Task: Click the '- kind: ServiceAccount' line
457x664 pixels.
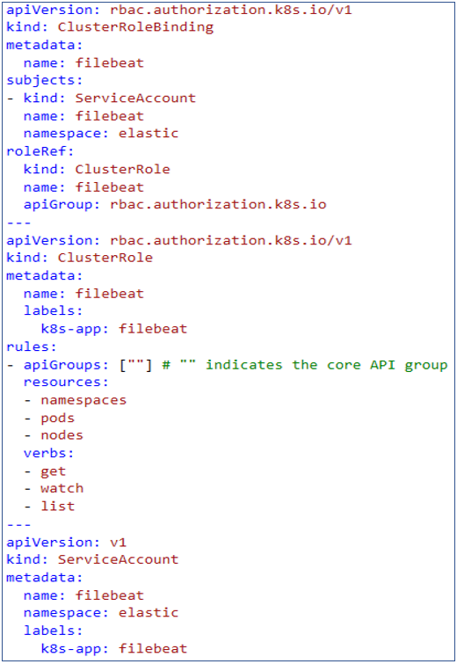Action: pos(101,99)
